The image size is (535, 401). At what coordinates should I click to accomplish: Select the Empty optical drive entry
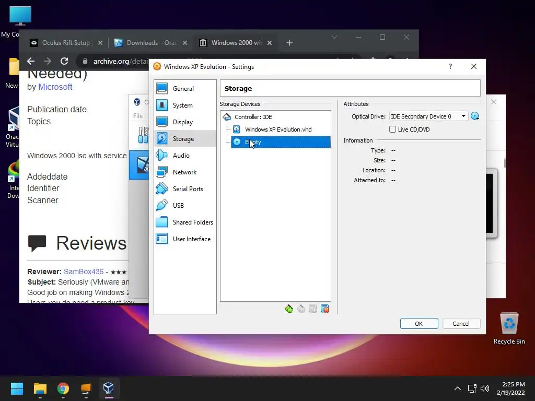[281, 142]
